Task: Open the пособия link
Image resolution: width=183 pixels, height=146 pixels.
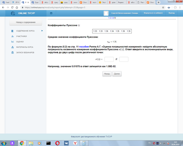Action: 84,47
